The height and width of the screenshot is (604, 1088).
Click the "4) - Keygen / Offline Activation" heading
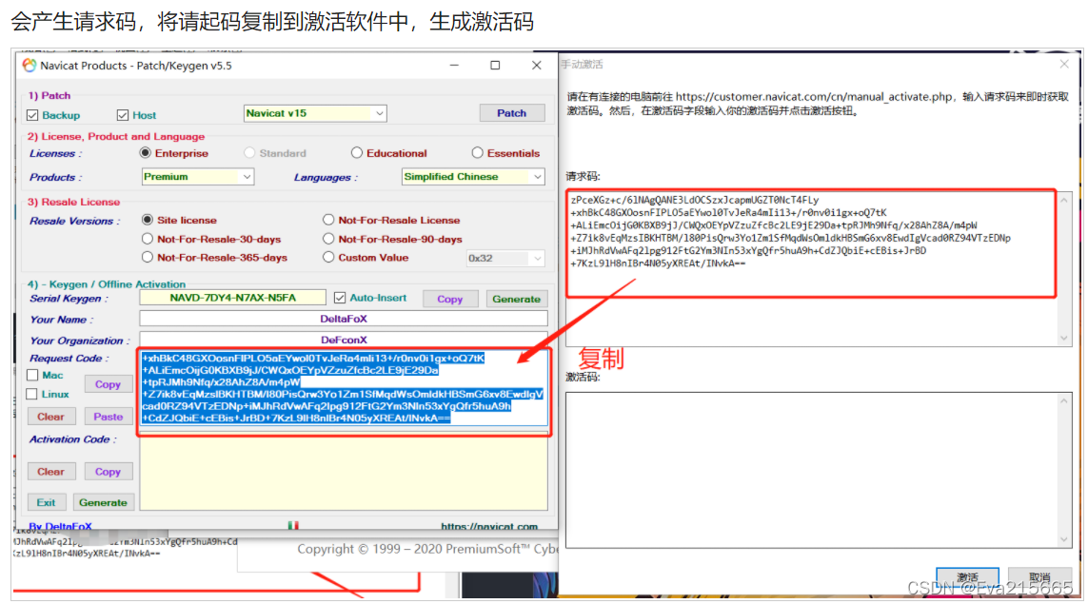tap(107, 284)
